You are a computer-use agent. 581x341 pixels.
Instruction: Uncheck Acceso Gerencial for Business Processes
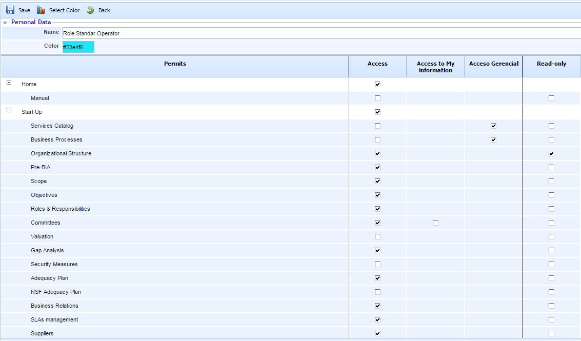pos(493,139)
